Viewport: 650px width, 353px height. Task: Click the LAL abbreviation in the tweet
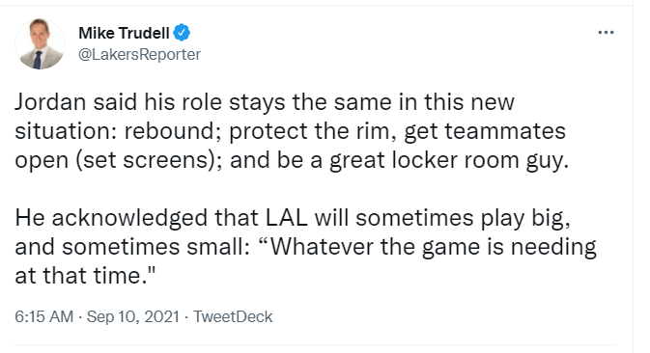287,218
